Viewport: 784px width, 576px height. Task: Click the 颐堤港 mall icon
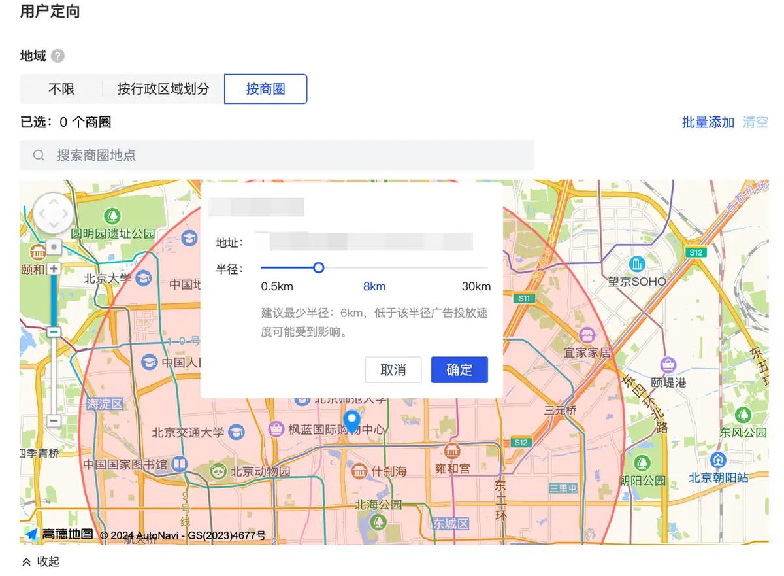click(x=668, y=365)
